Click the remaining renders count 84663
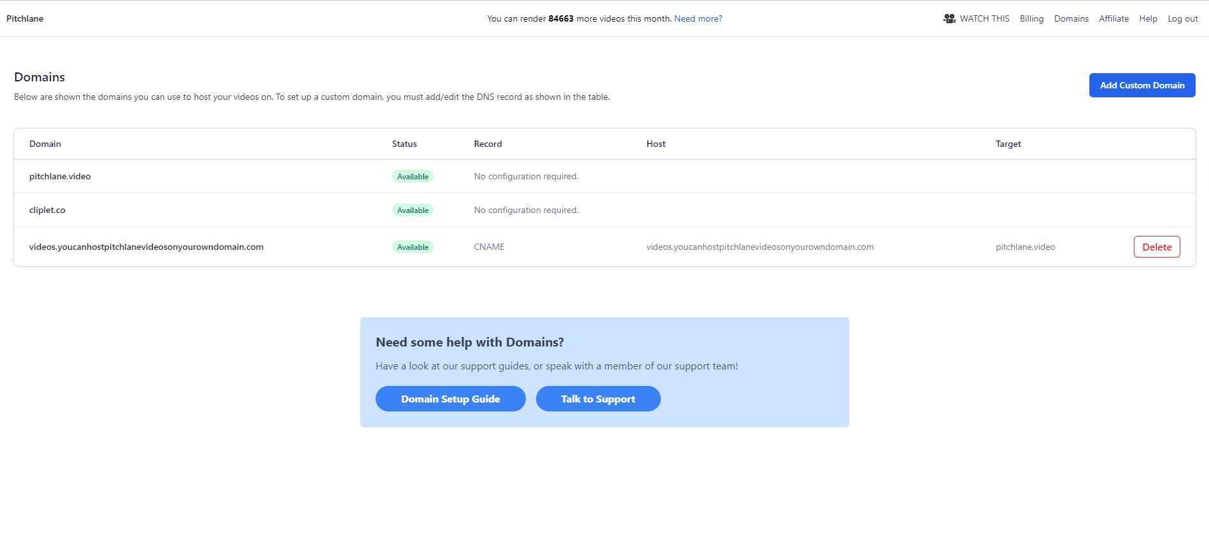 click(561, 18)
